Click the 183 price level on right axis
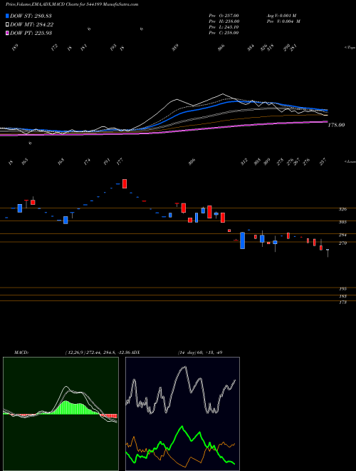This screenshot has width=356, height=471. tap(342, 296)
